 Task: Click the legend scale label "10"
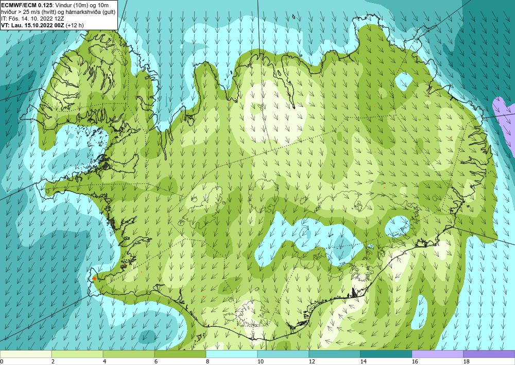click(x=261, y=362)
